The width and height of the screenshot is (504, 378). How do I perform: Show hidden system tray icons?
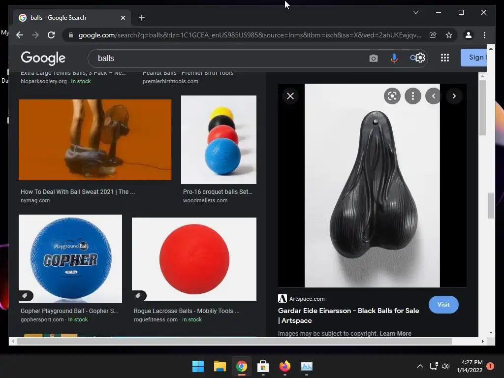420,366
